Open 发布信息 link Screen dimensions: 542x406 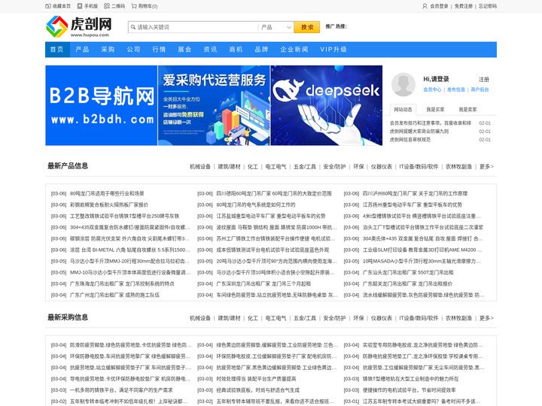(x=456, y=89)
